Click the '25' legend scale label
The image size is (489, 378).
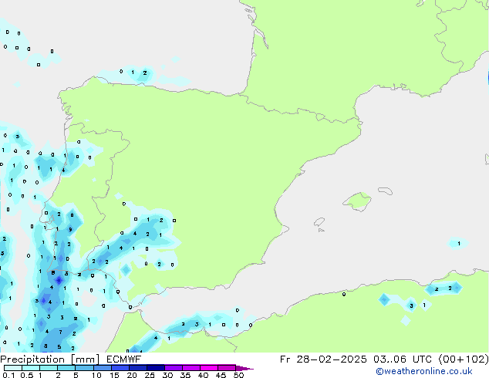point(150,375)
